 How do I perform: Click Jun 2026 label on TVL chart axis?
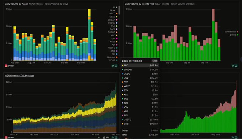(x=75, y=134)
